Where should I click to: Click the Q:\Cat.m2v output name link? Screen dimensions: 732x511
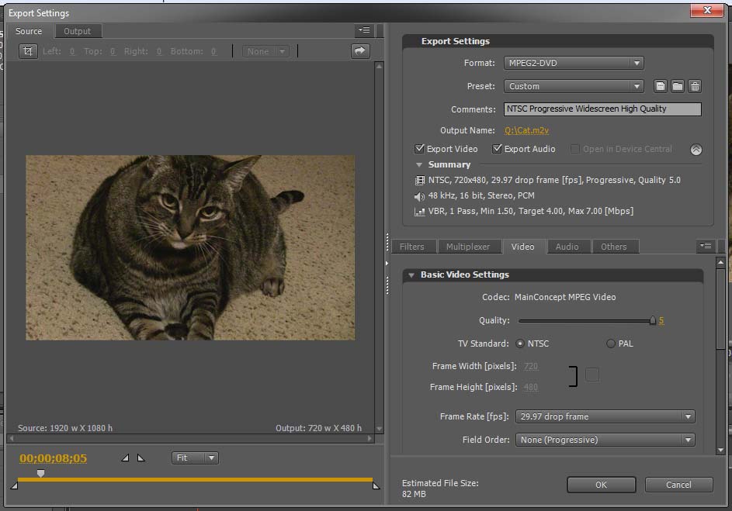click(x=526, y=130)
